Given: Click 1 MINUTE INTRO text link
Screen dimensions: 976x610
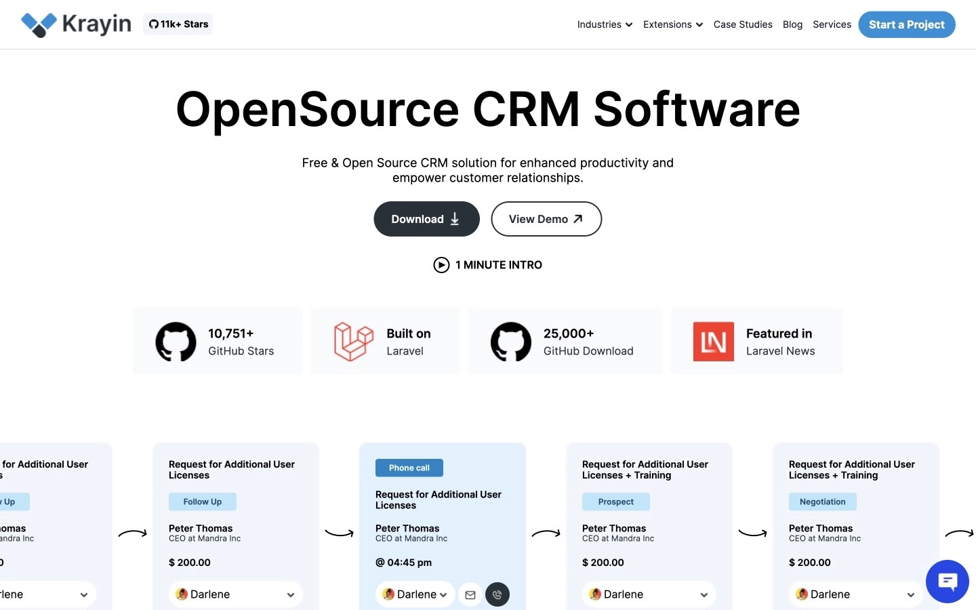Looking at the screenshot, I should point(499,265).
